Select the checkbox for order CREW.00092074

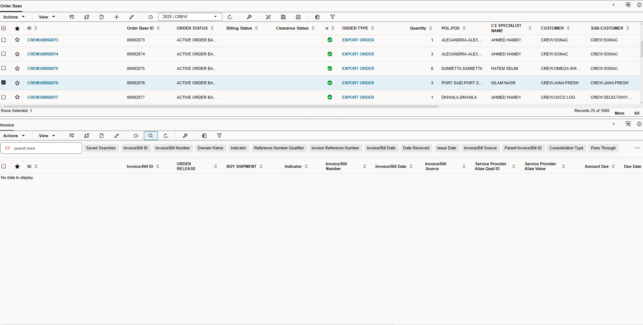(x=4, y=54)
